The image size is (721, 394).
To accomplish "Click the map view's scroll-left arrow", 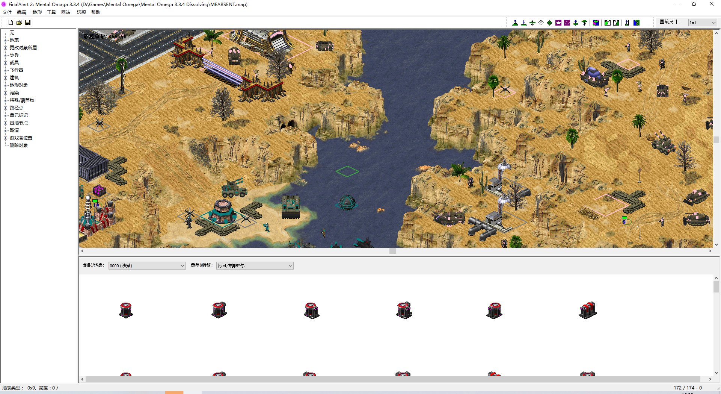I will point(82,251).
